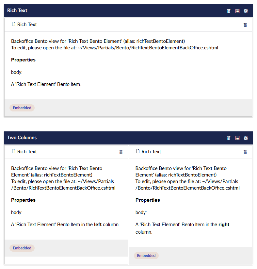Click the Embedded badge in the top Rich Text item
Image resolution: width=257 pixels, height=269 pixels.
tap(22, 108)
